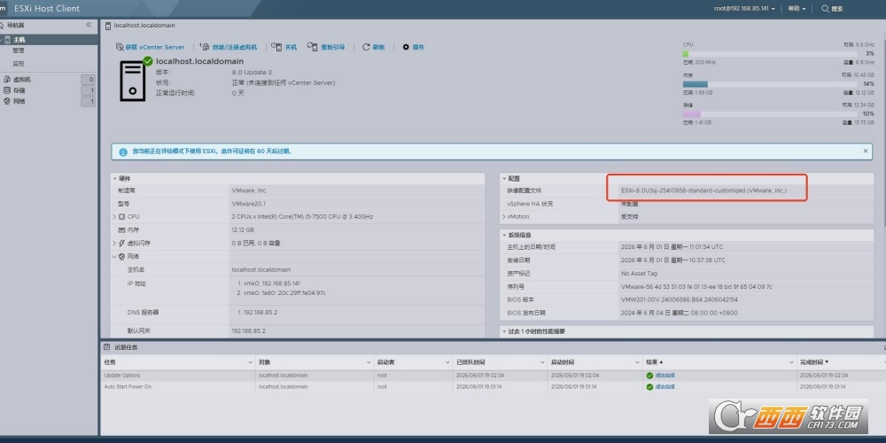Screen dimensions: 886x443
Task: Collapse the Networking (网络) hardware row
Action: pos(114,256)
